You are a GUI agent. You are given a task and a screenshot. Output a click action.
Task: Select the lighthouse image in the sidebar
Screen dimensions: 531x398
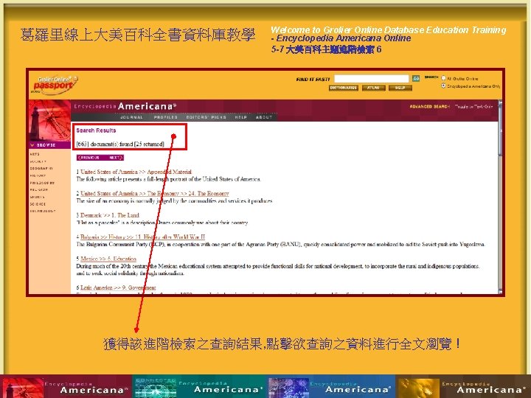(x=50, y=120)
